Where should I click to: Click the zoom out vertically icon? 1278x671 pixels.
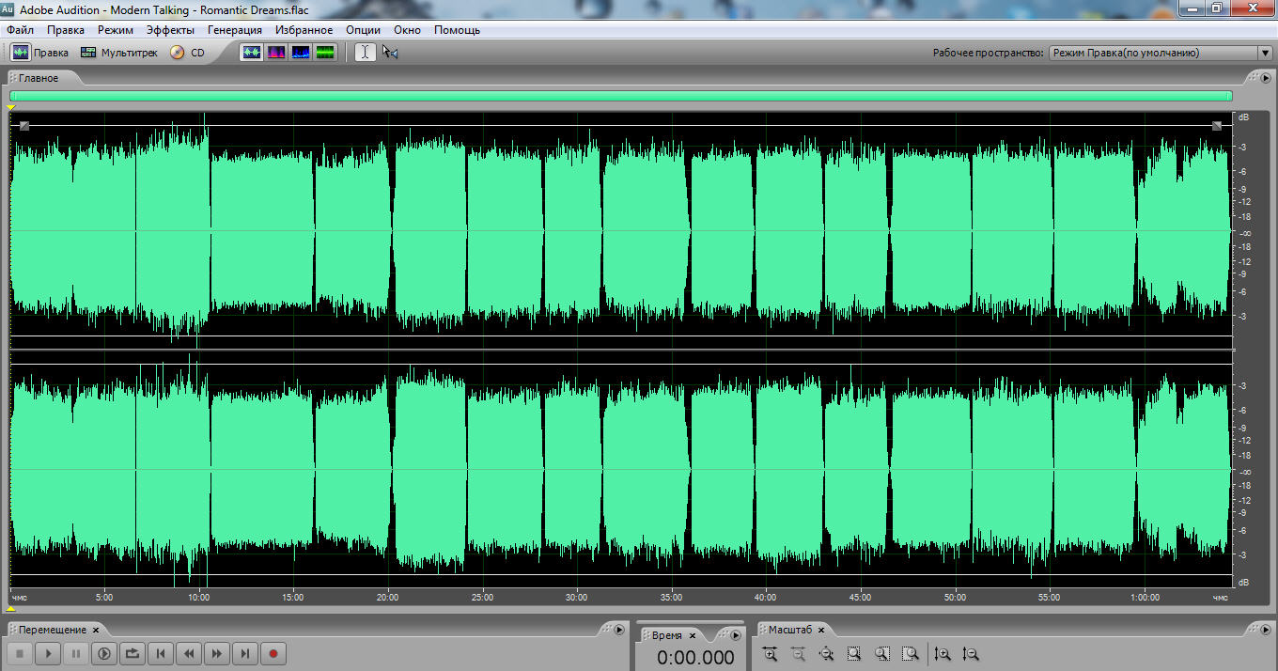point(971,654)
